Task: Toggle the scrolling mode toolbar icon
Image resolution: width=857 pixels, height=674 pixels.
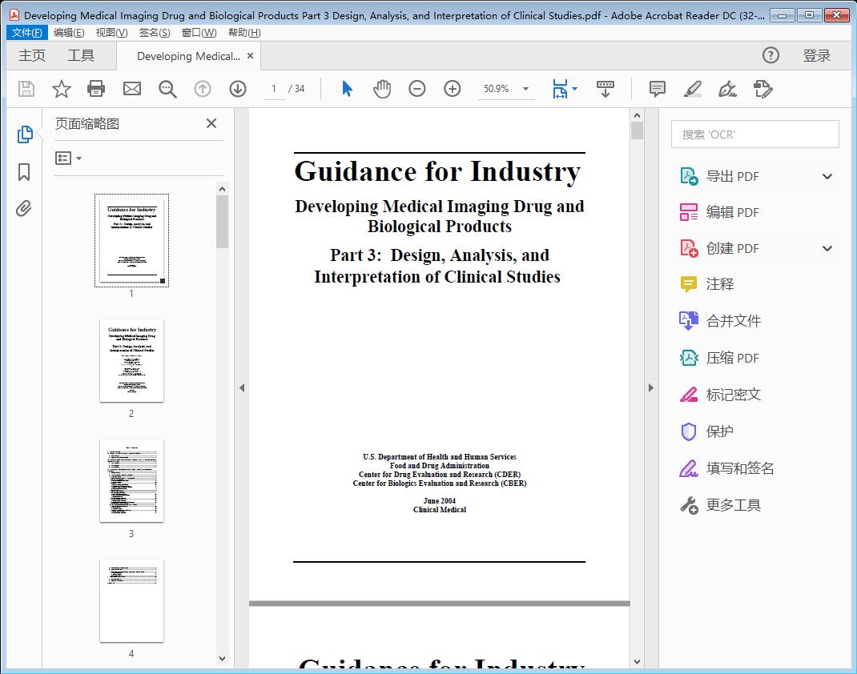Action: (x=605, y=89)
